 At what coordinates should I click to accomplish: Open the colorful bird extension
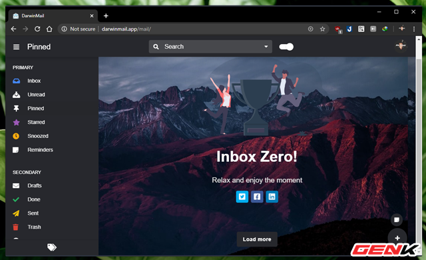[x=385, y=29]
